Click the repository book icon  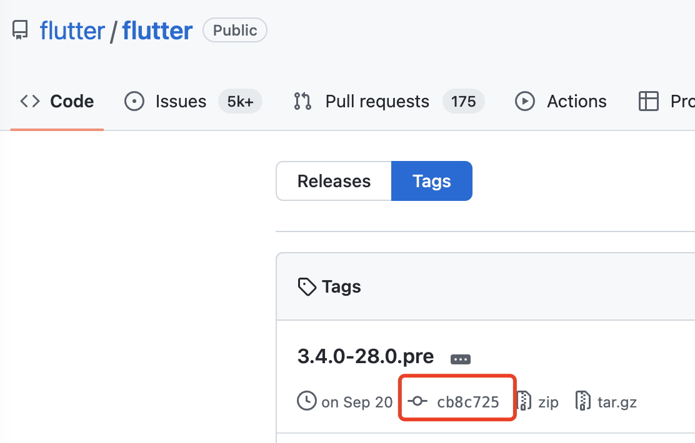pyautogui.click(x=20, y=30)
